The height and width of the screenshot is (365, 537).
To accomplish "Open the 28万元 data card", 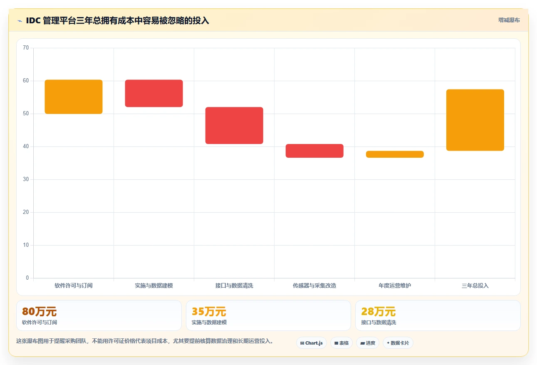I will (438, 315).
